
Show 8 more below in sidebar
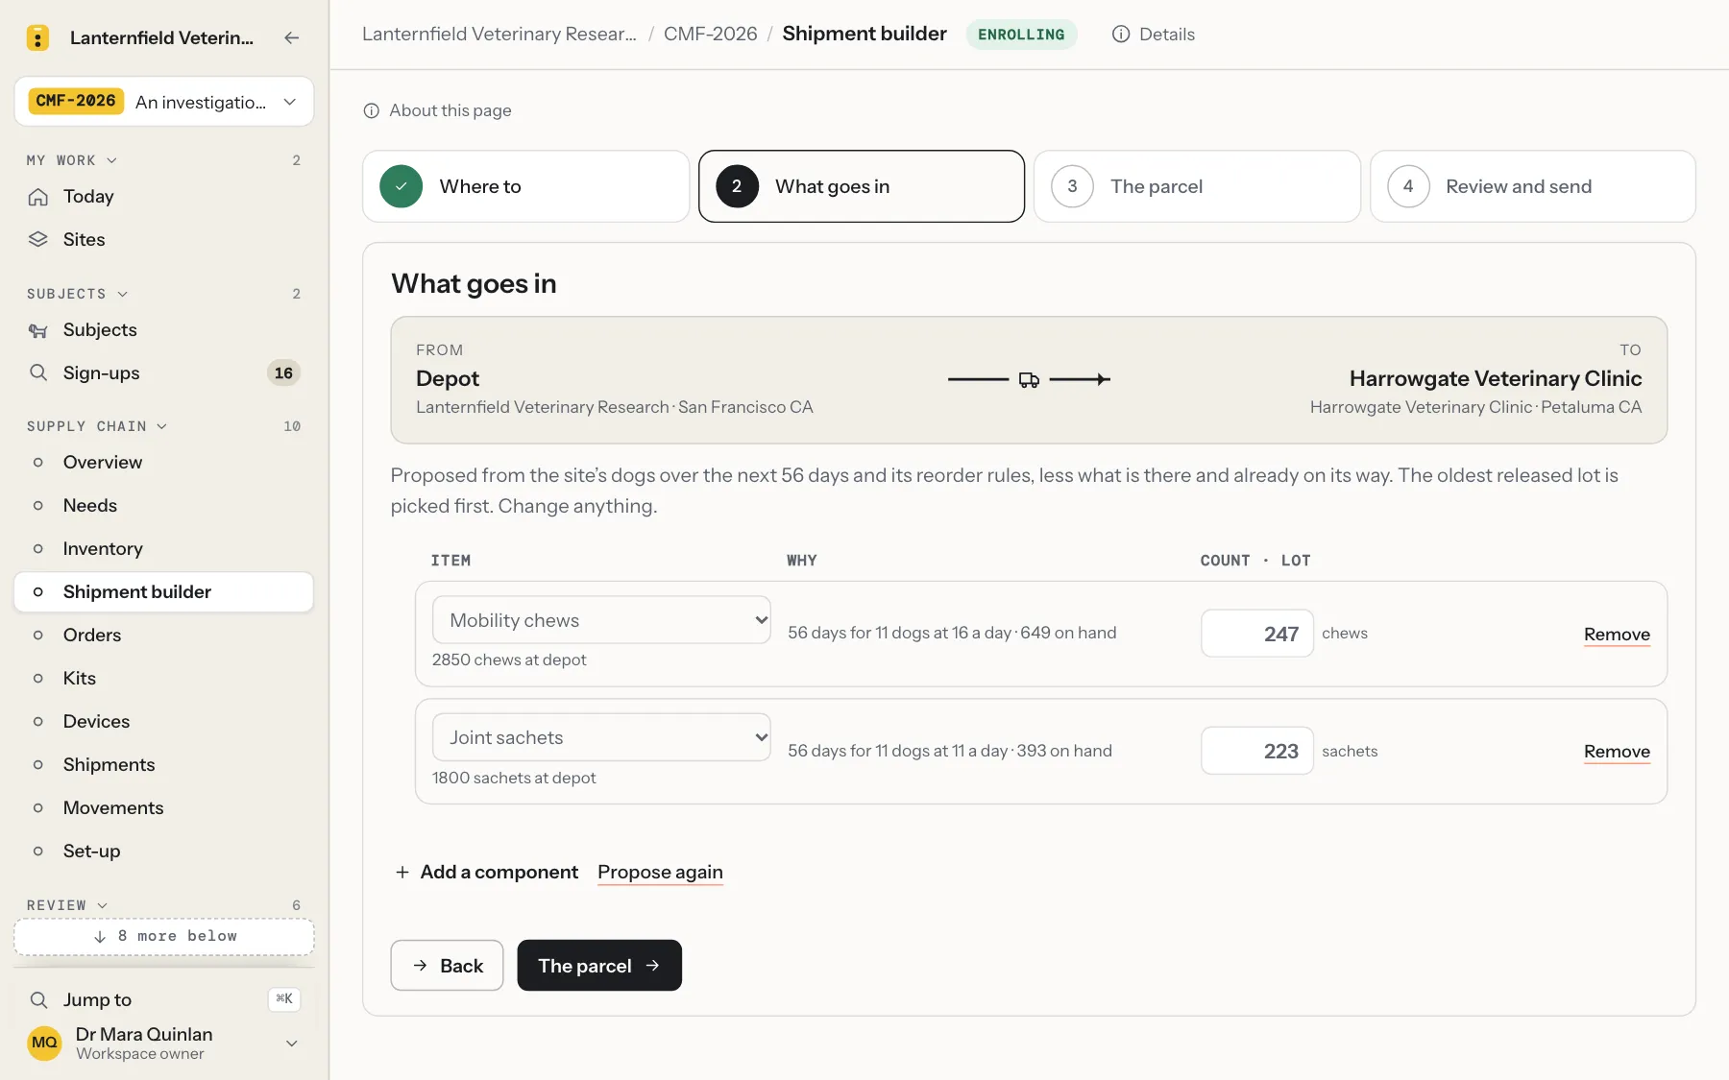point(164,936)
